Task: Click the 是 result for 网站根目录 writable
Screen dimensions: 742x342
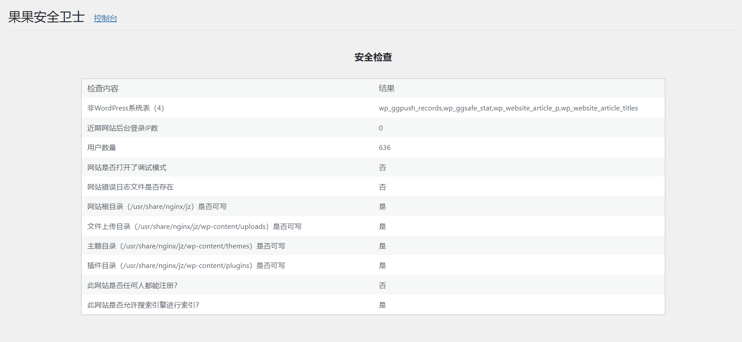Action: coord(382,207)
